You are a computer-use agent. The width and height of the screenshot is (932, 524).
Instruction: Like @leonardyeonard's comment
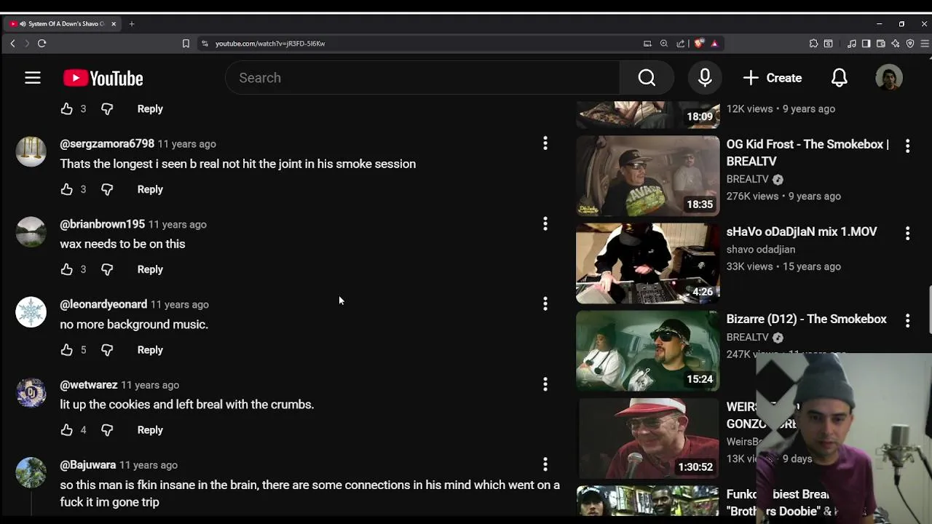coord(67,350)
